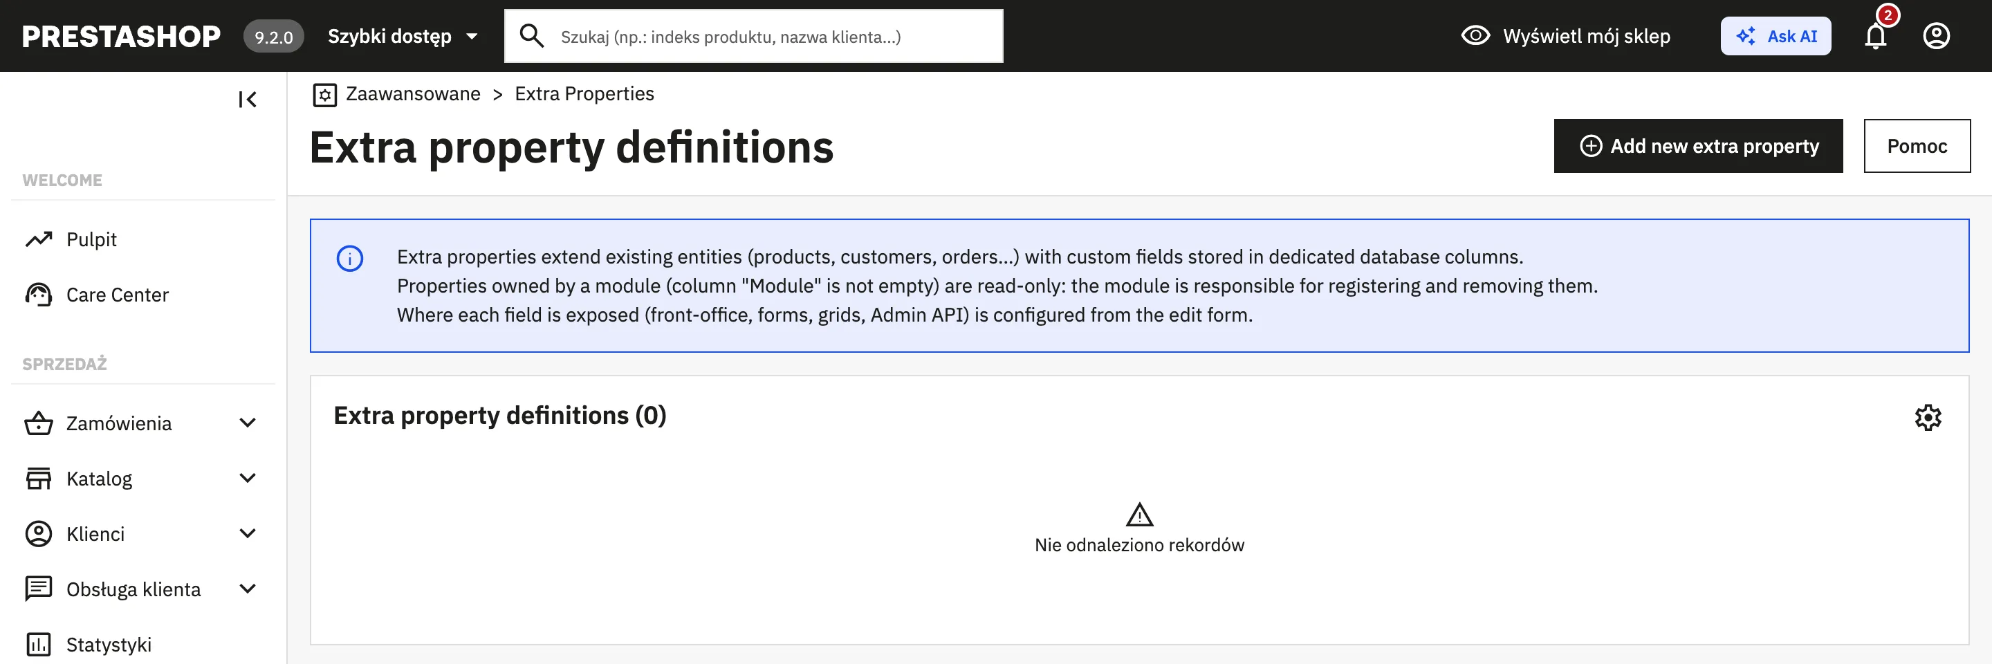This screenshot has width=1992, height=664.
Task: Click the Ask AI sparkle icon
Action: coord(1746,35)
